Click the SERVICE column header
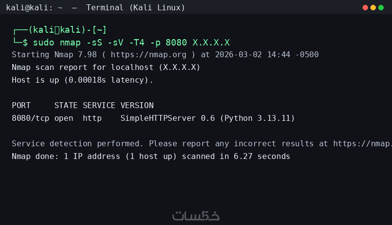This screenshot has width=392, height=225. [99, 105]
